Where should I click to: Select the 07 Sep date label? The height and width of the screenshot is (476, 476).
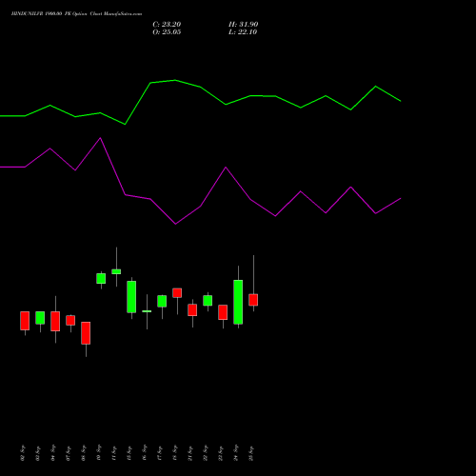pyautogui.click(x=69, y=452)
